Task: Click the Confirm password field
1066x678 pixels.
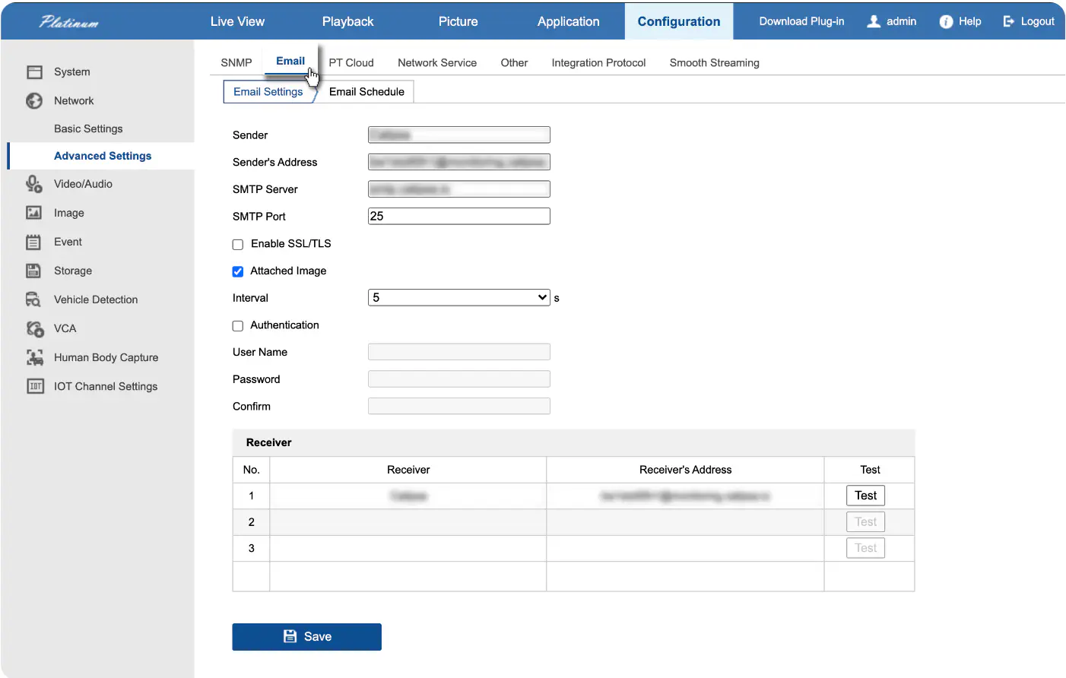Action: (x=459, y=407)
